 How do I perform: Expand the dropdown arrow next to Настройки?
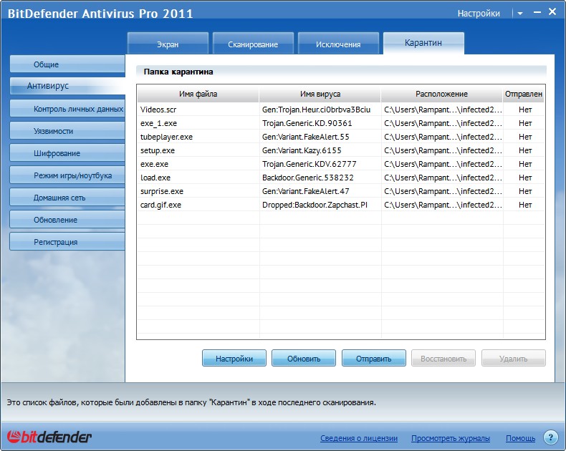[520, 14]
